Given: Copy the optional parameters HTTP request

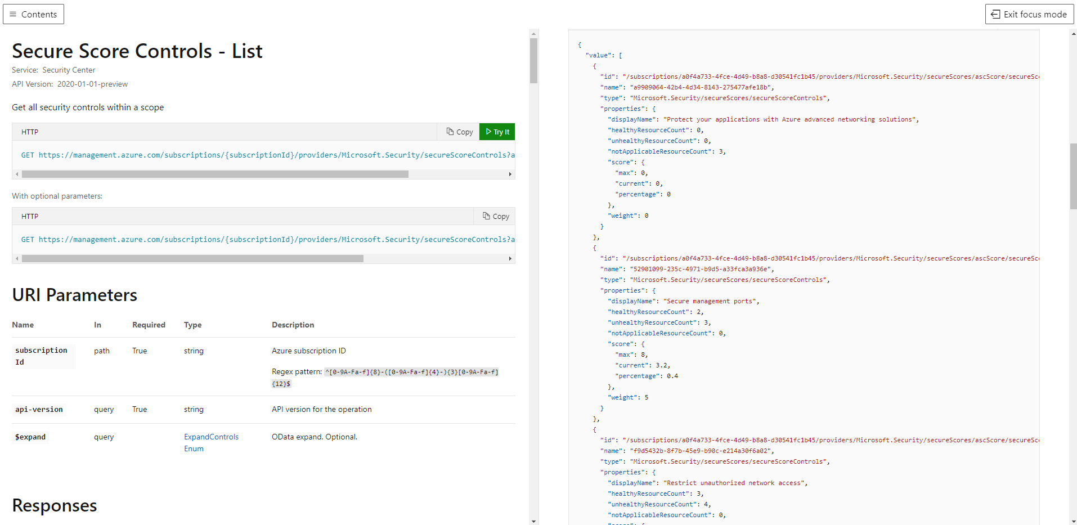Looking at the screenshot, I should pyautogui.click(x=496, y=216).
